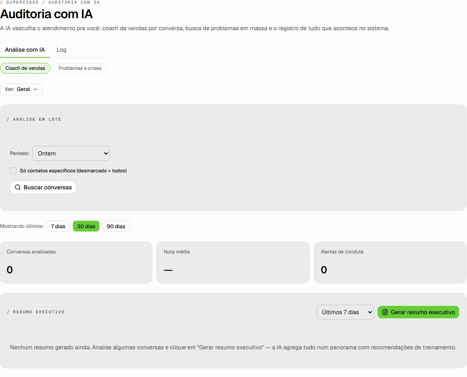Click 'Gerar resumo executivo' button

(x=418, y=312)
